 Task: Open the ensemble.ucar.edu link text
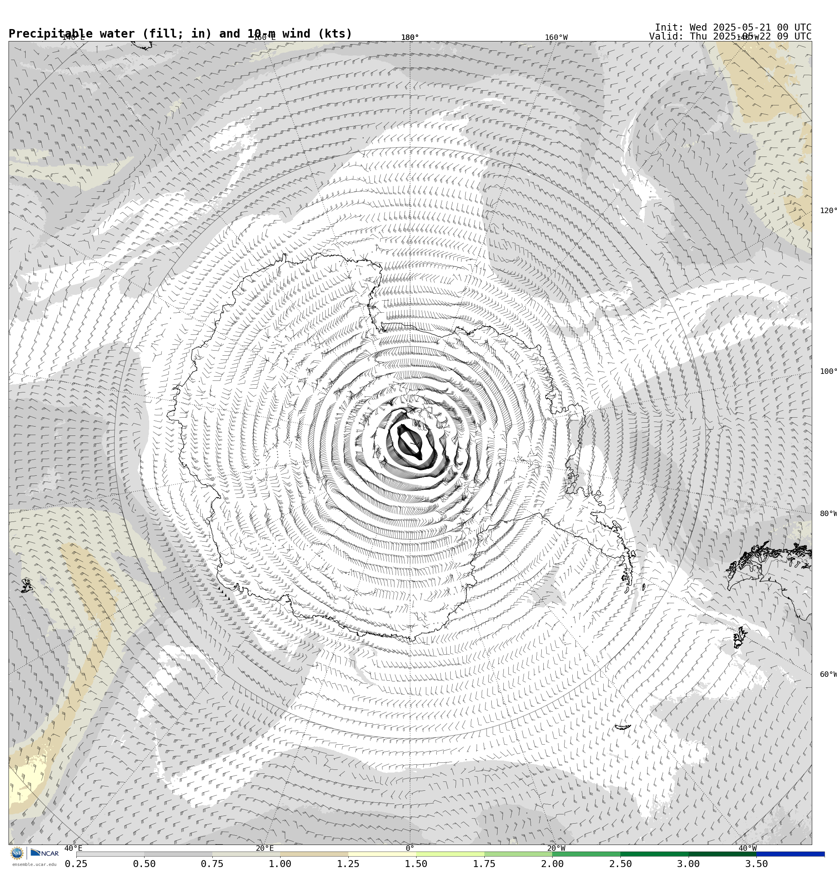(x=34, y=865)
